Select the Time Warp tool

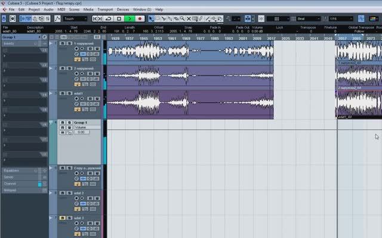[x=195, y=18]
